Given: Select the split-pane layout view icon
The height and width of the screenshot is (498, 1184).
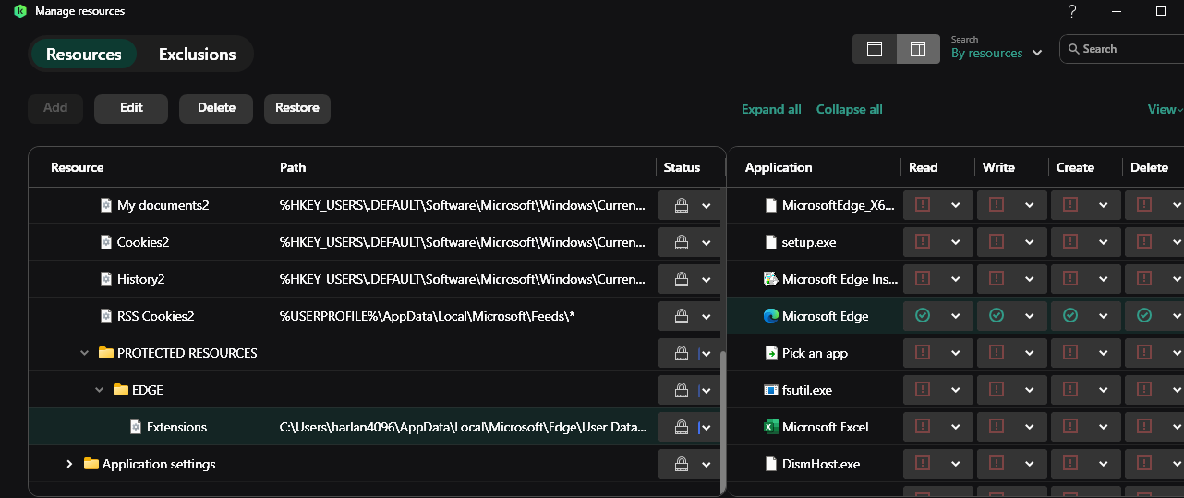Looking at the screenshot, I should click(918, 49).
